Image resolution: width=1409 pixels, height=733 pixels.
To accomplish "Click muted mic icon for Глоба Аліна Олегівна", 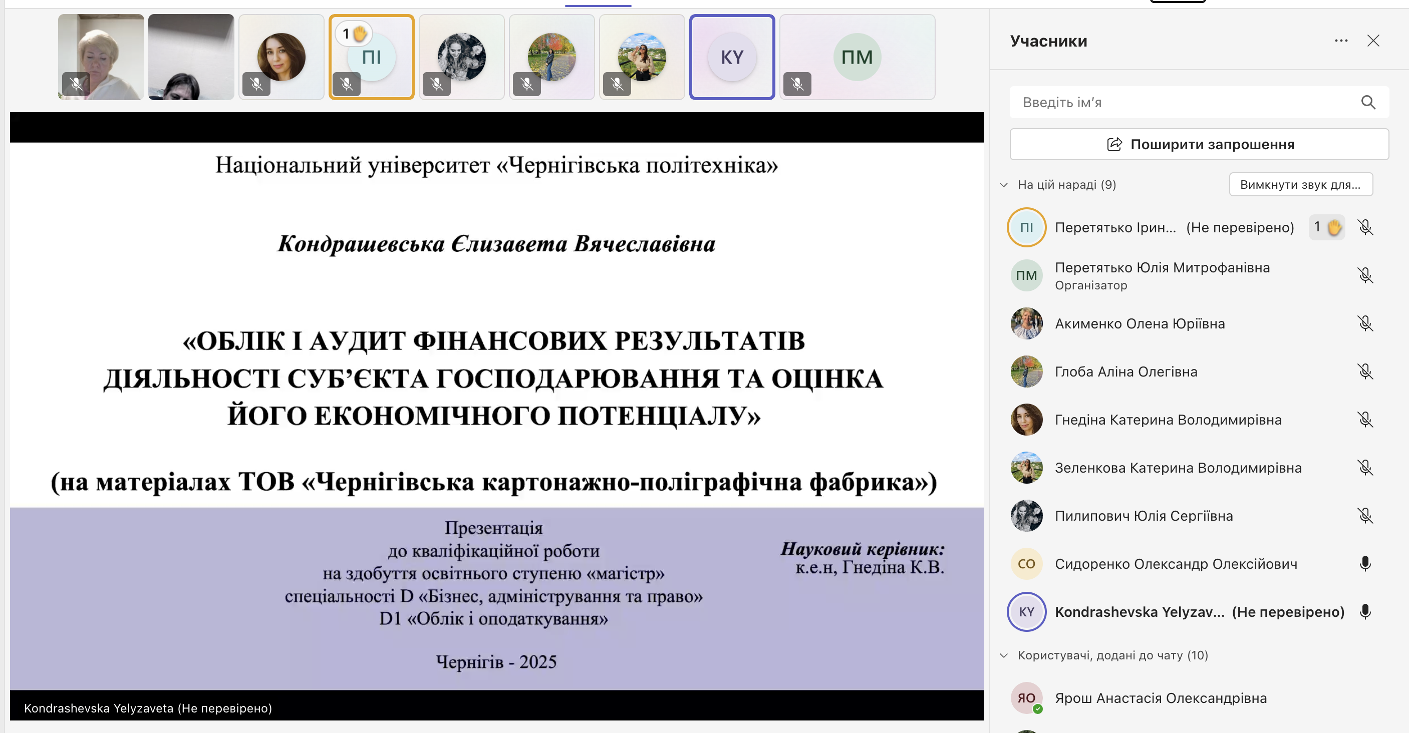I will tap(1365, 372).
